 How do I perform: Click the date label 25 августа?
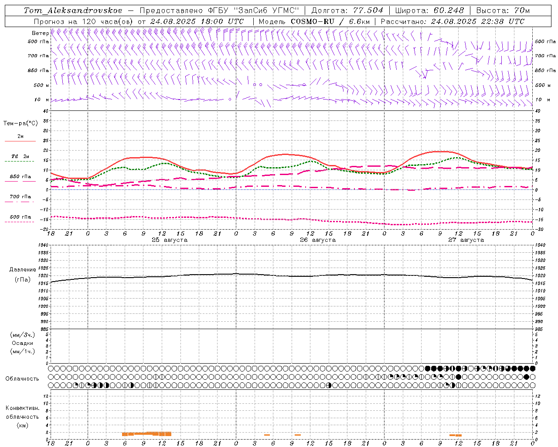(x=170, y=240)
